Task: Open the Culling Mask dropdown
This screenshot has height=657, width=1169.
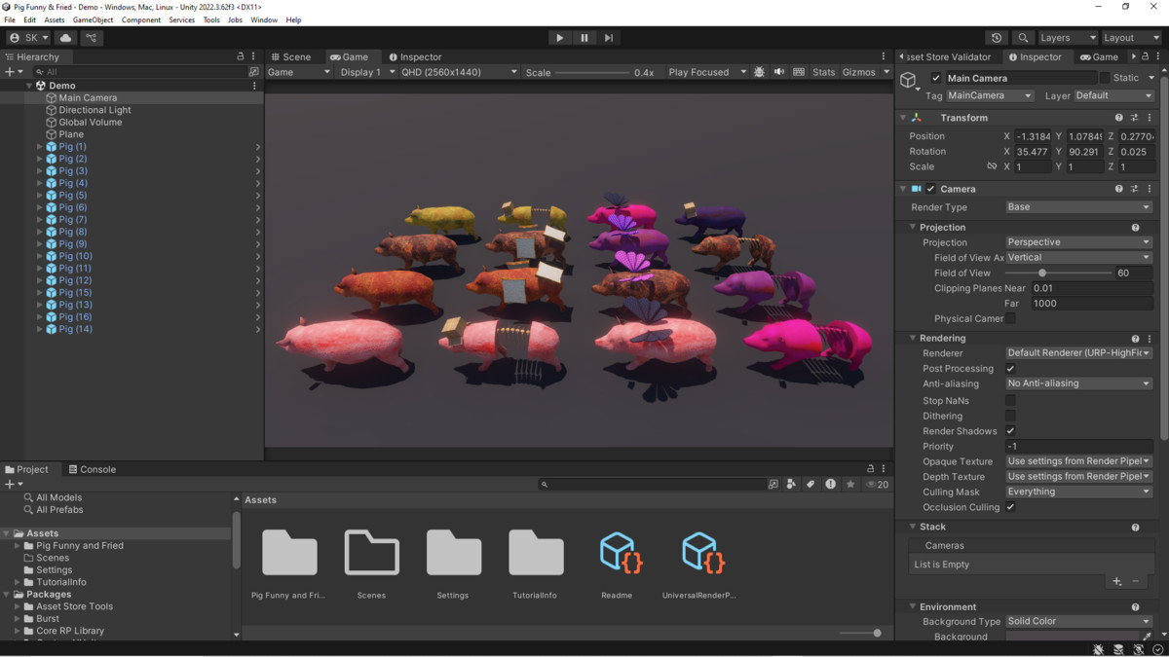Action: pyautogui.click(x=1078, y=492)
